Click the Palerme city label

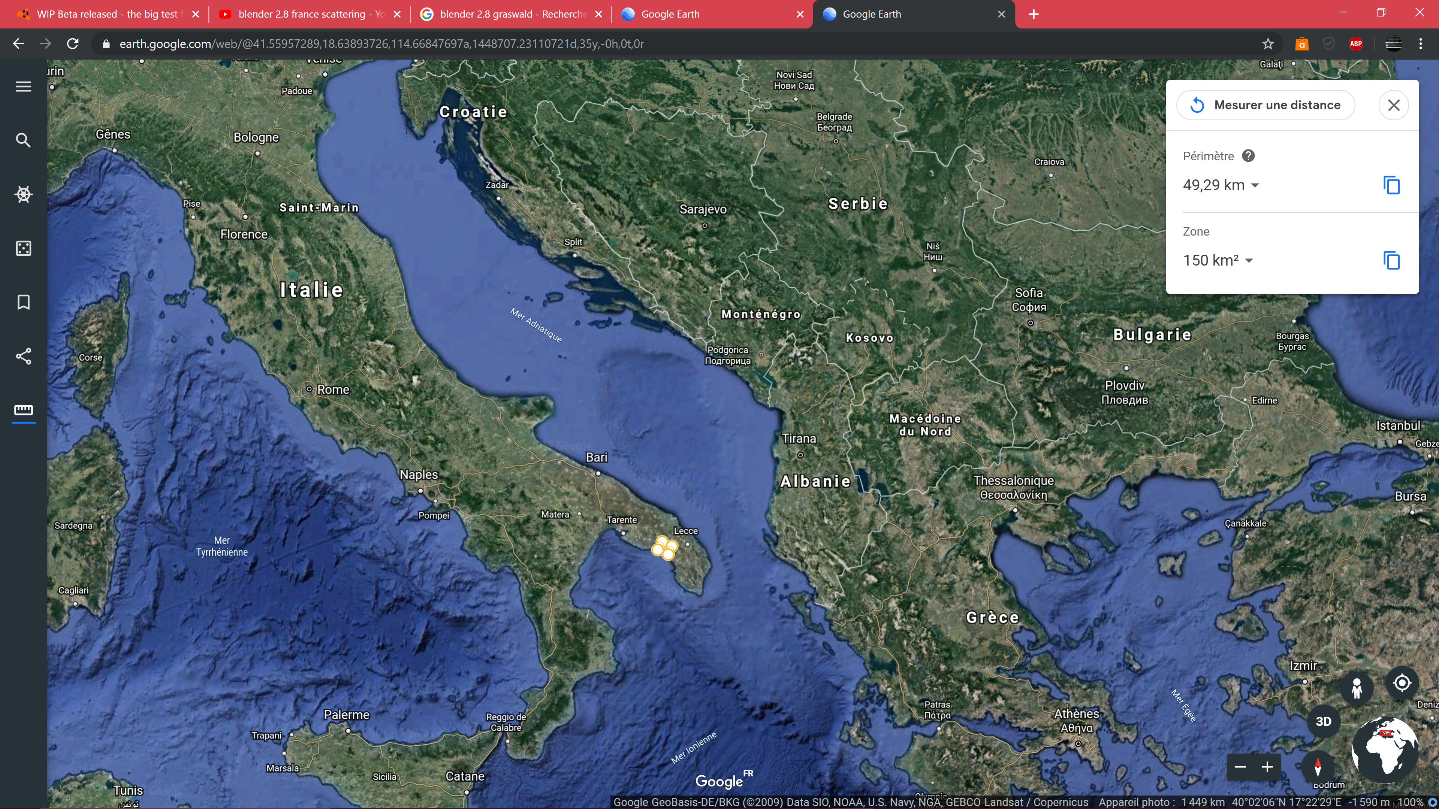346,715
